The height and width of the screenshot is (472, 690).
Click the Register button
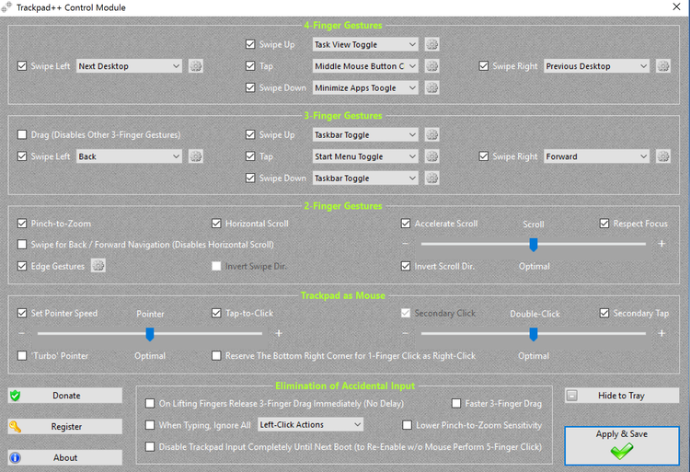65,426
